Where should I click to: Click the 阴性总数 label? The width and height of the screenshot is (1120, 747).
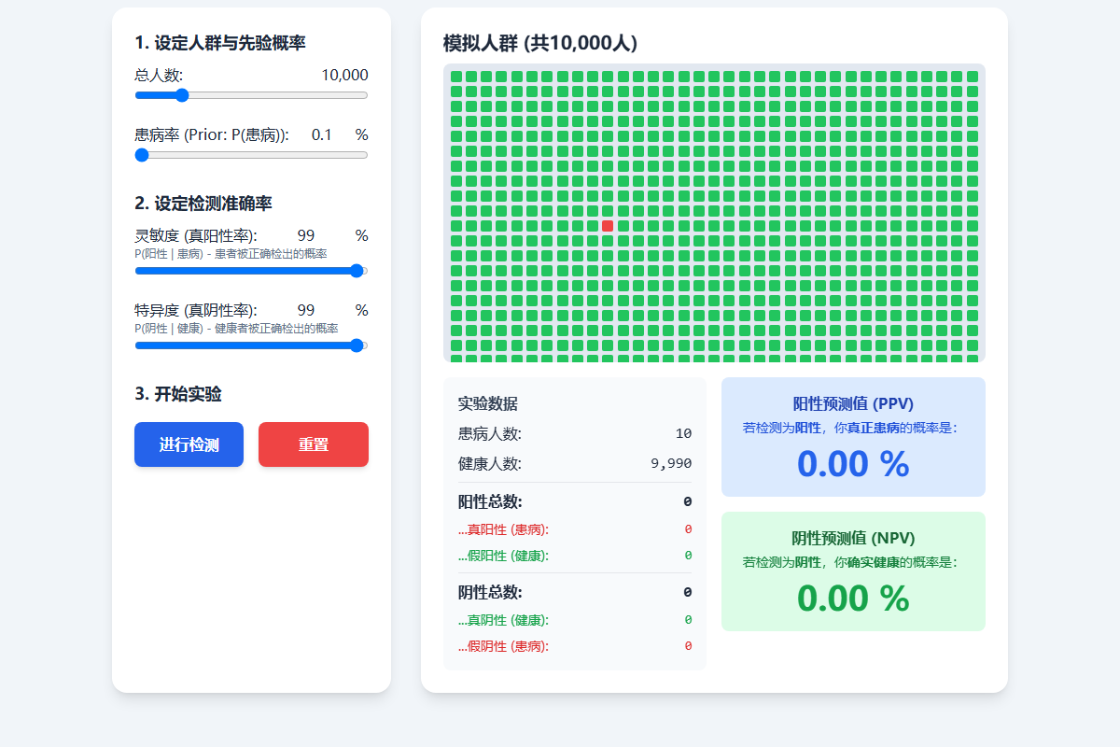[490, 592]
